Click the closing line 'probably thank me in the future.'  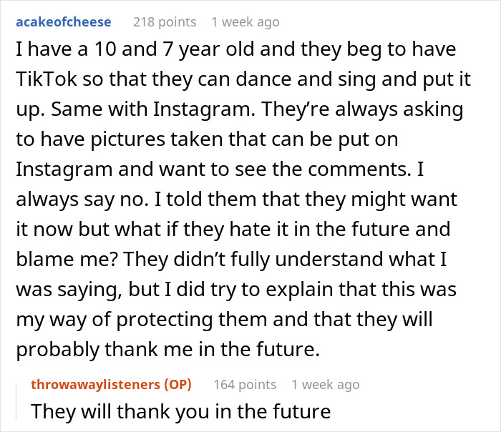pos(168,350)
